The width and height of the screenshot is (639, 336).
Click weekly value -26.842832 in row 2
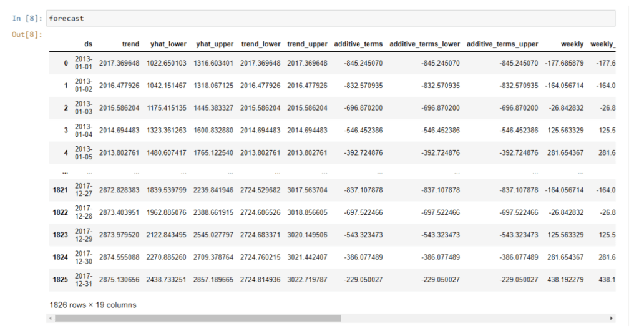[x=566, y=108]
